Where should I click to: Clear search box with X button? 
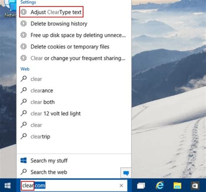click(121, 185)
